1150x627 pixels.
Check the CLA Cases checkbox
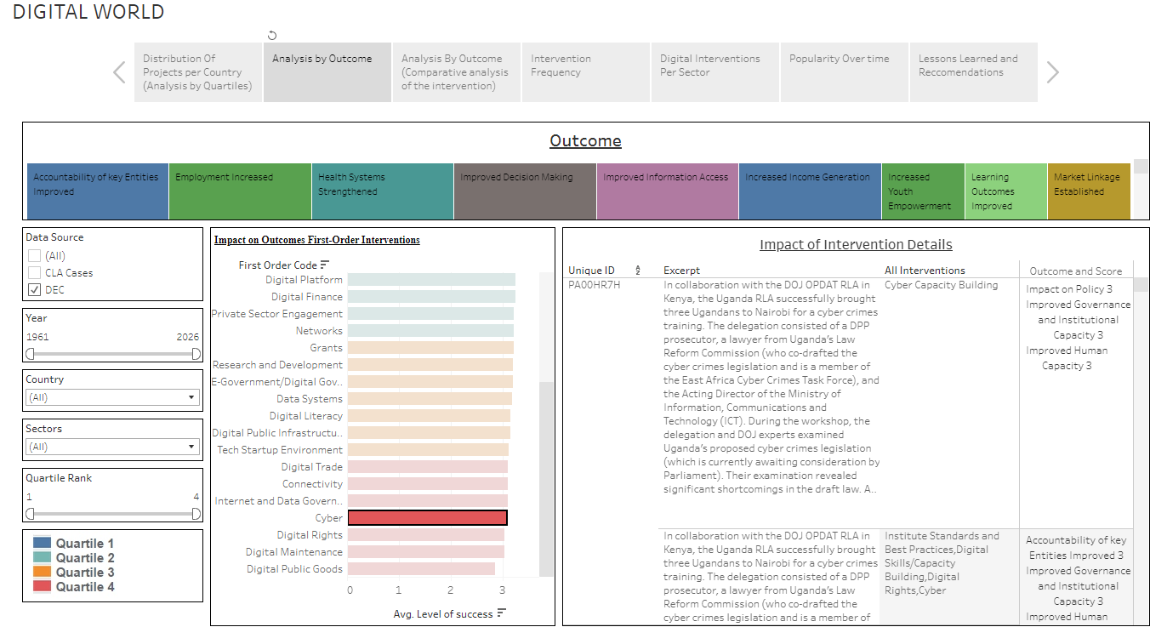pos(34,272)
